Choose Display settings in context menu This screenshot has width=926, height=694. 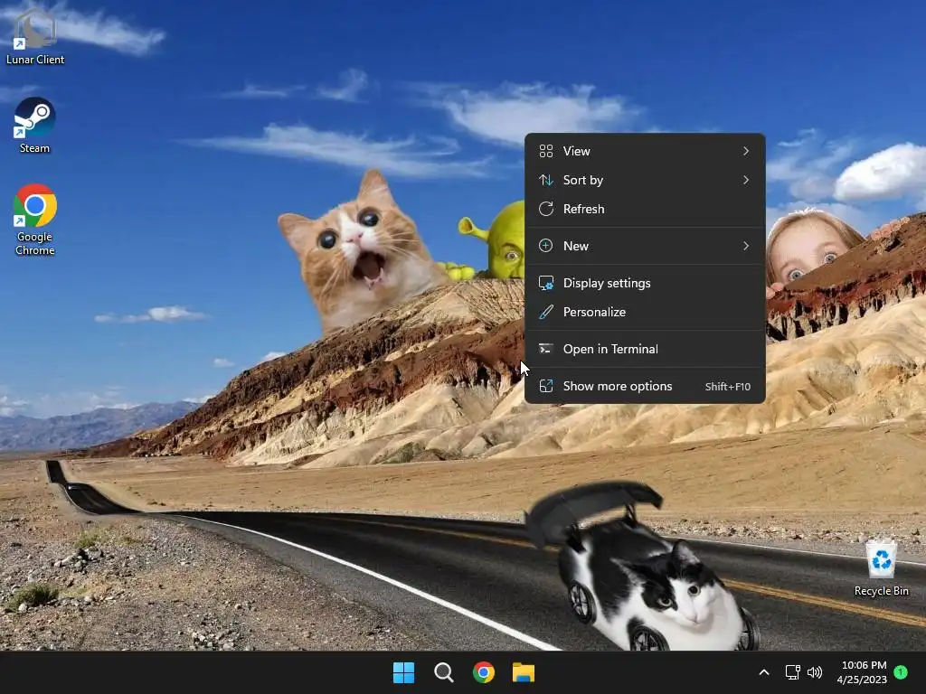[645, 283]
